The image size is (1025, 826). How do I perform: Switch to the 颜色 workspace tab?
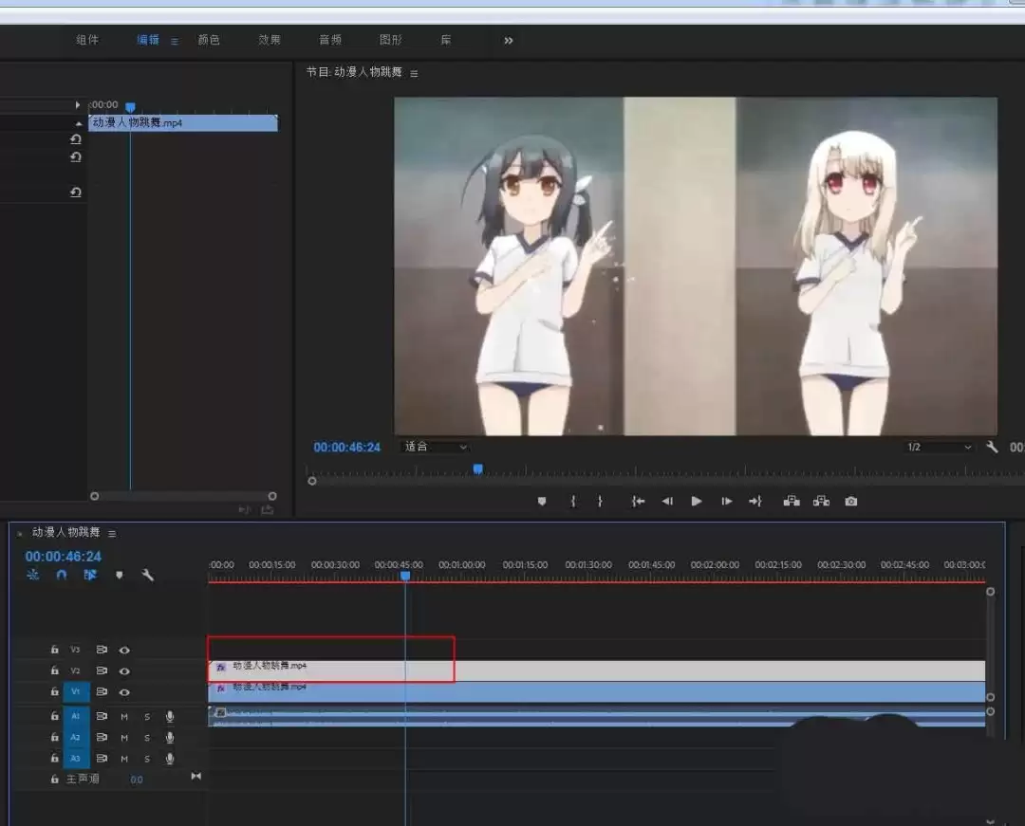(209, 40)
